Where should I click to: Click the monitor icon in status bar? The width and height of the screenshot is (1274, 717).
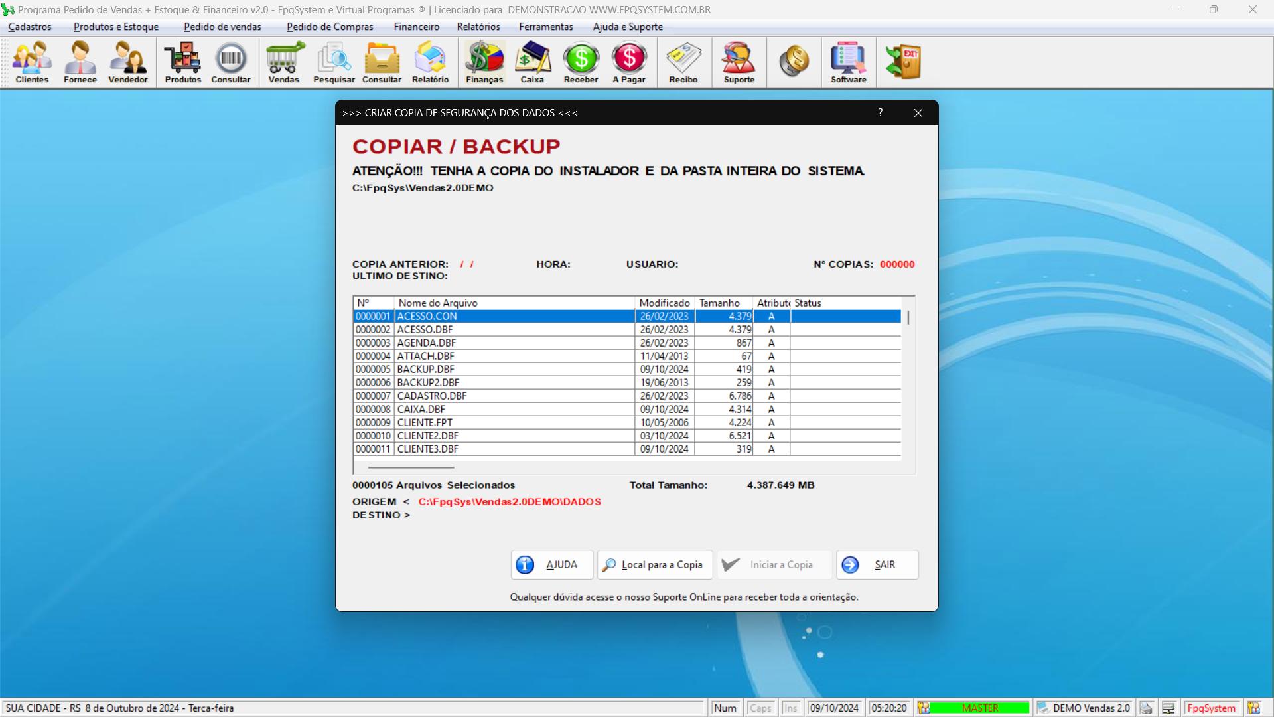click(x=1168, y=708)
